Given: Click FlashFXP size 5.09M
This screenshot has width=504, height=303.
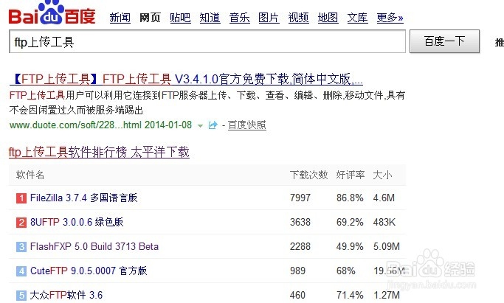Looking at the screenshot, I should (387, 246).
